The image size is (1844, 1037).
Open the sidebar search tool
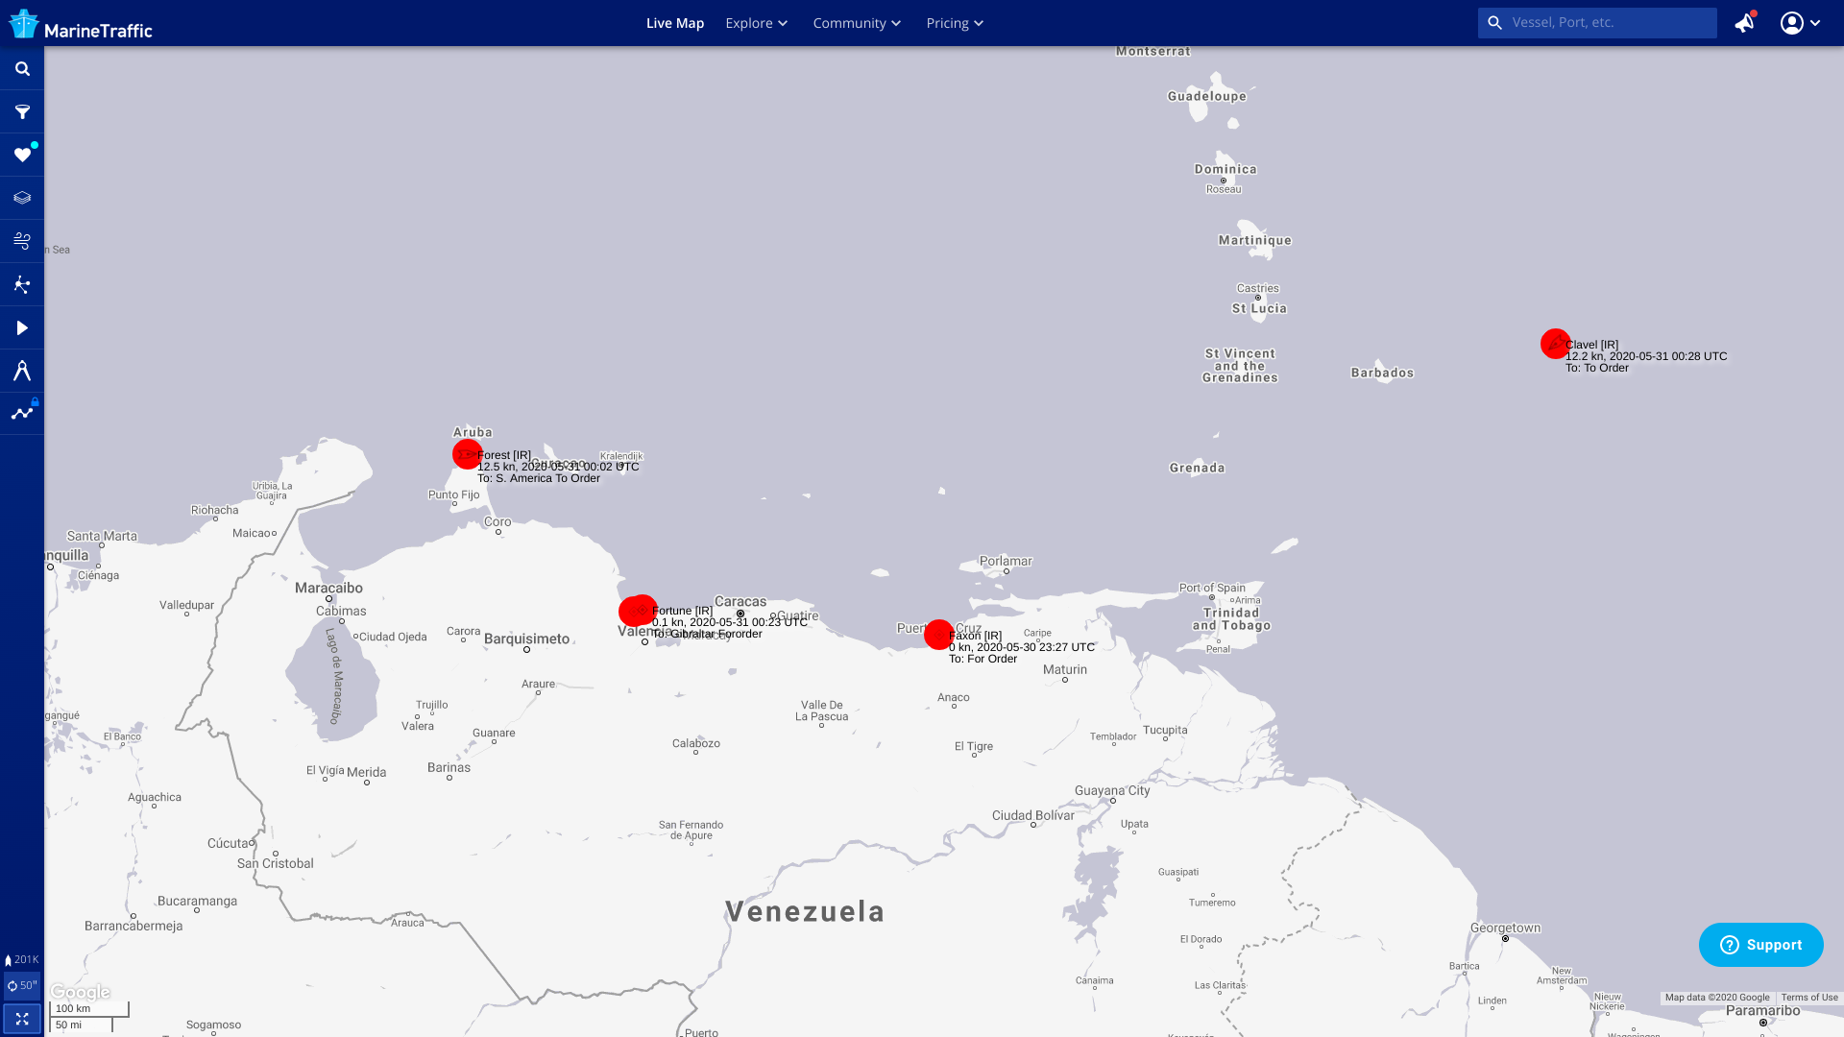pos(22,69)
